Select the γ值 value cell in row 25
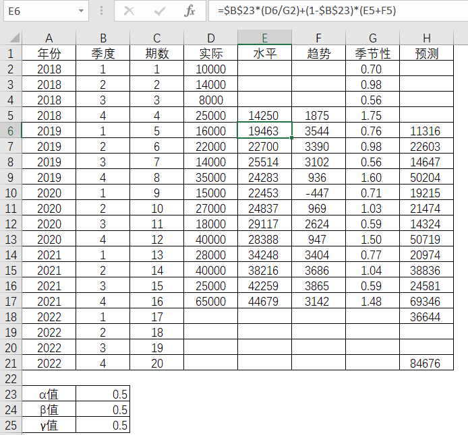 pos(103,426)
